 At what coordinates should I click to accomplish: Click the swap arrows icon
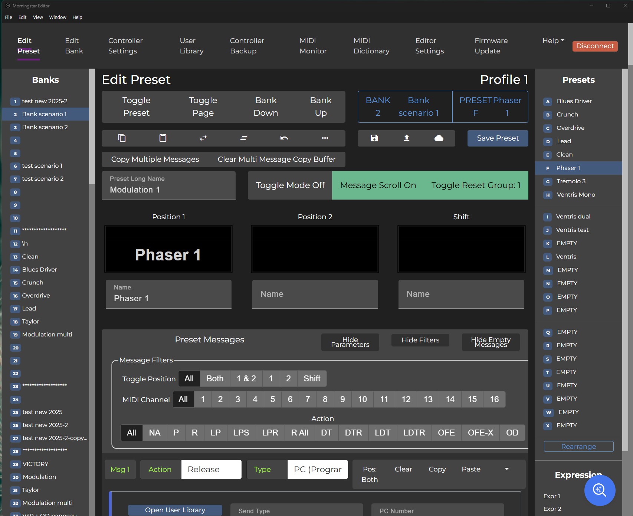203,138
